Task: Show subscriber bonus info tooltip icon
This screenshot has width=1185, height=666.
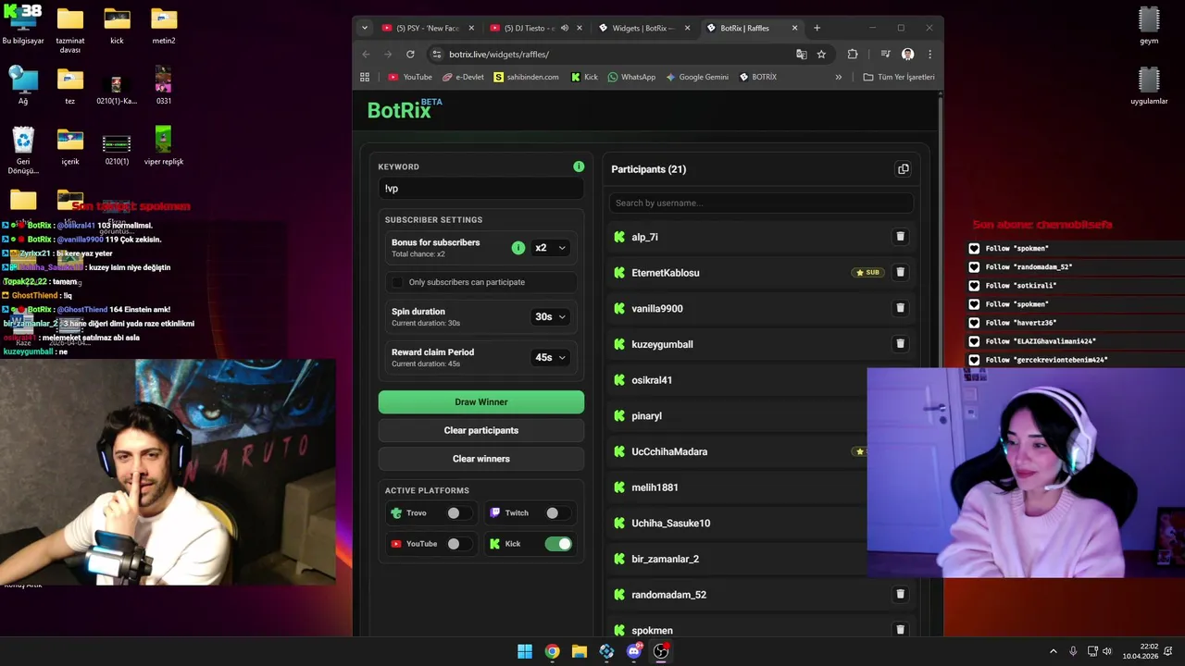Action: tap(518, 248)
